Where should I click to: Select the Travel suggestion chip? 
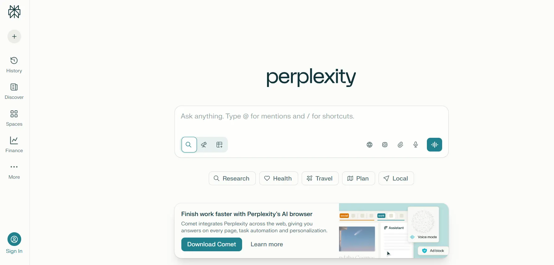[x=320, y=178]
